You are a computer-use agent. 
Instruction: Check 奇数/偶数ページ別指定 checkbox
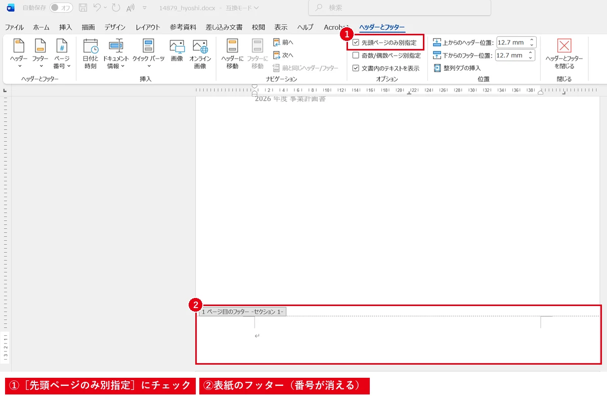point(356,56)
